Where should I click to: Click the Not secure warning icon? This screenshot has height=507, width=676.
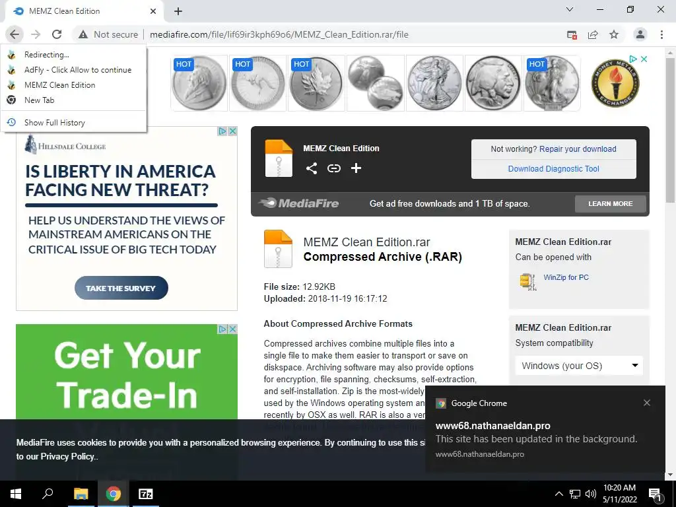coord(83,34)
